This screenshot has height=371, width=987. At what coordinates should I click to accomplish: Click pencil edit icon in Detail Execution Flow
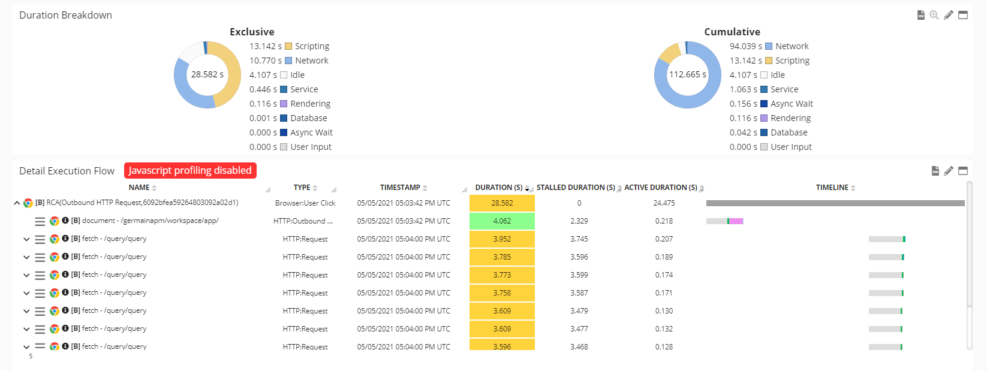coord(949,171)
